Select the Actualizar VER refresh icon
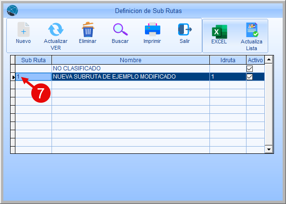286x204 pixels. click(56, 29)
